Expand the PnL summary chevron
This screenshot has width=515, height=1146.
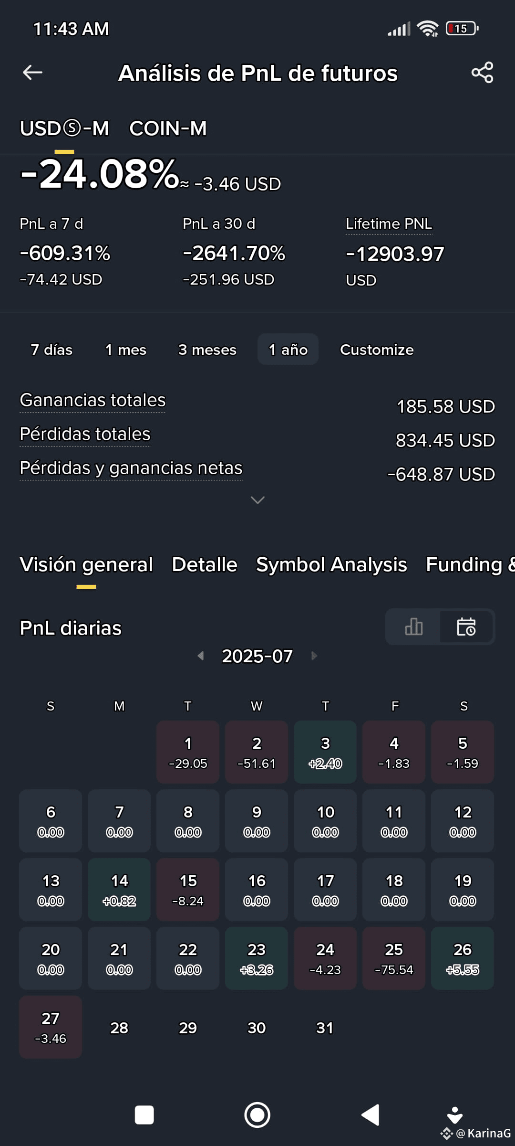(257, 500)
